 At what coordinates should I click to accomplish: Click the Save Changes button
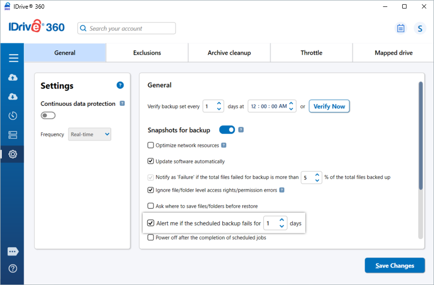pos(394,265)
